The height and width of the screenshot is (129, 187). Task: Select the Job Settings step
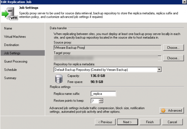click(12, 53)
